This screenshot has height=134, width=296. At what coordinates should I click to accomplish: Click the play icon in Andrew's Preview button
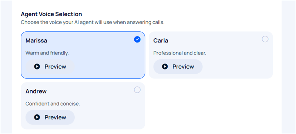pos(37,117)
